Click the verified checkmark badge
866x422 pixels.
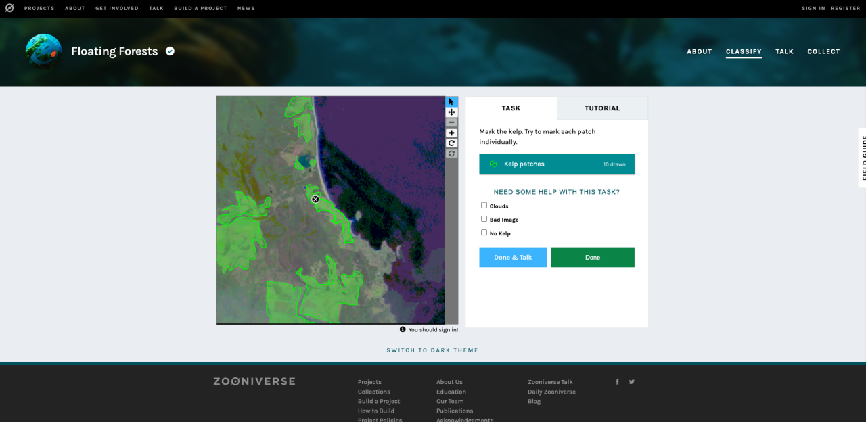[170, 51]
